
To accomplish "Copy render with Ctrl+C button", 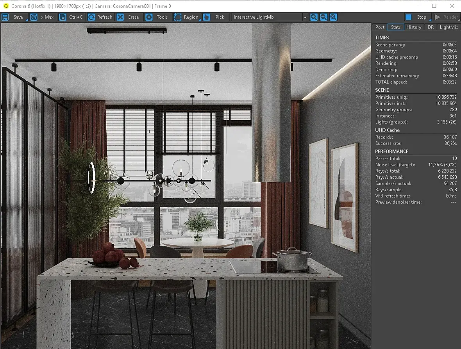I will pos(76,17).
